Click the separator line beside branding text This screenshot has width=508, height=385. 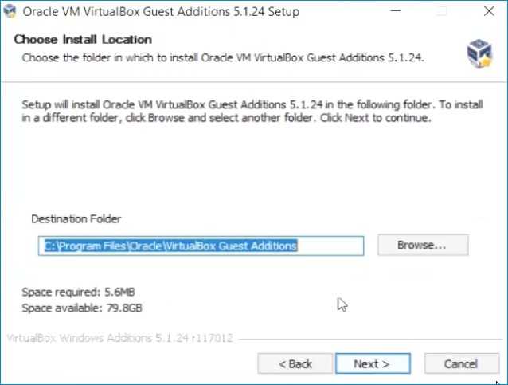click(370, 340)
